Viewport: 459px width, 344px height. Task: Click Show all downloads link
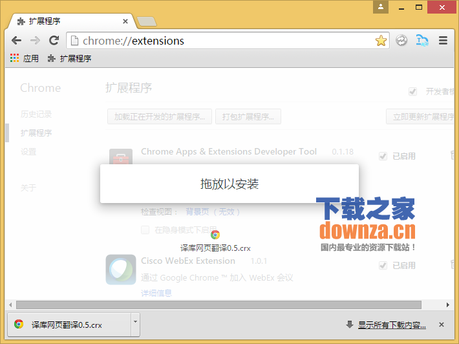pyautogui.click(x=392, y=325)
